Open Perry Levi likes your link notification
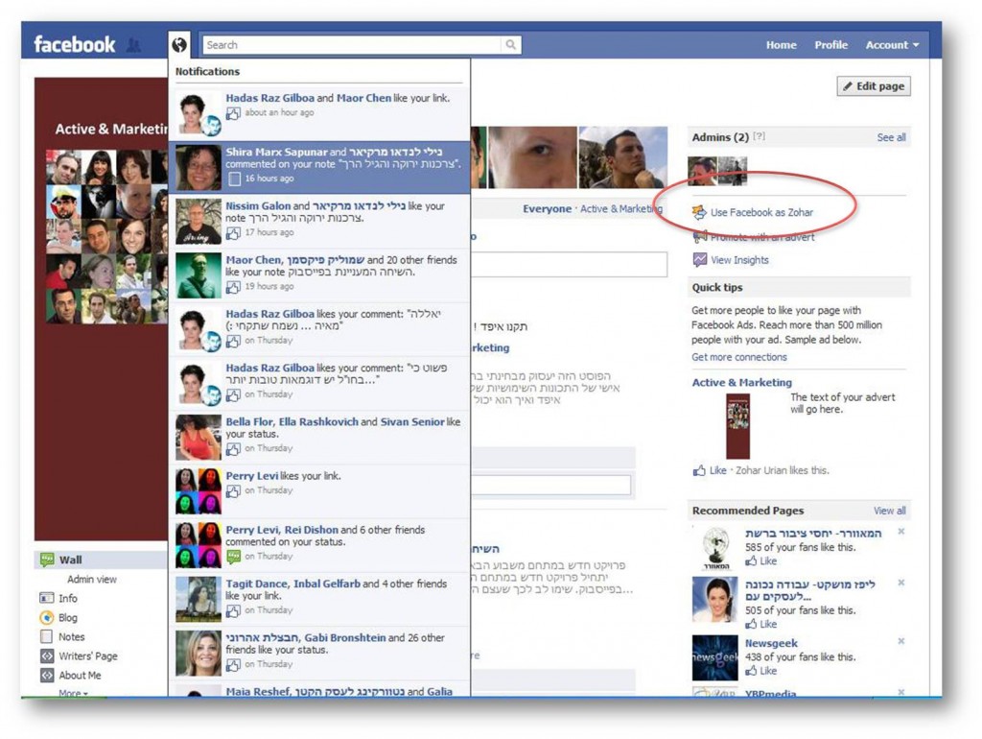This screenshot has height=739, width=982. pos(319,490)
